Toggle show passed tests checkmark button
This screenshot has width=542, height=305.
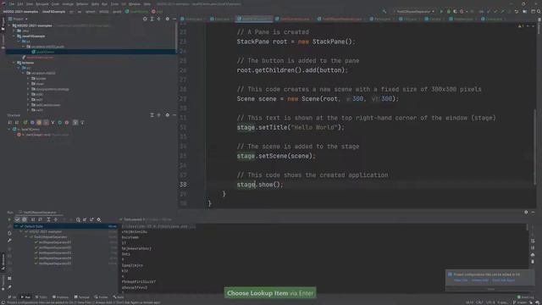pyautogui.click(x=17, y=219)
